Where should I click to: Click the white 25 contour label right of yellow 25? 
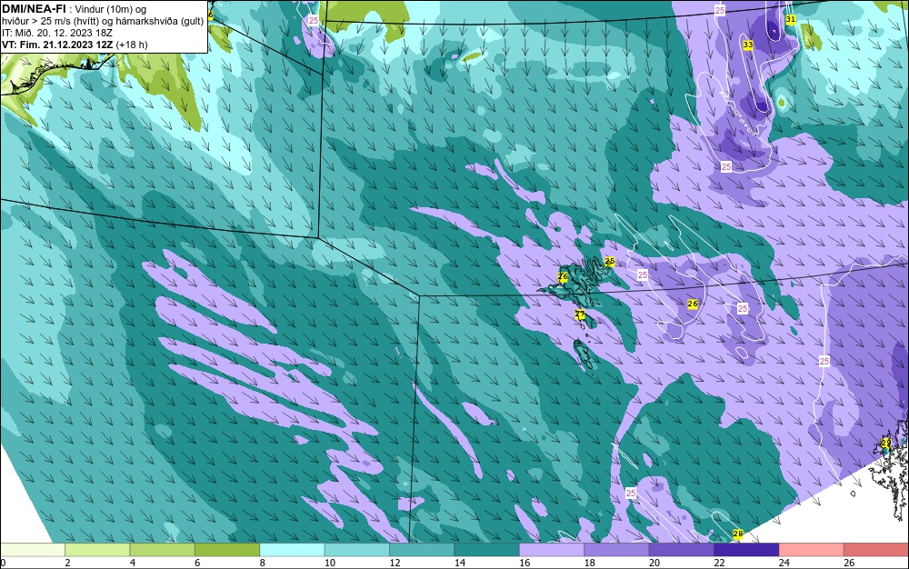[x=643, y=275]
